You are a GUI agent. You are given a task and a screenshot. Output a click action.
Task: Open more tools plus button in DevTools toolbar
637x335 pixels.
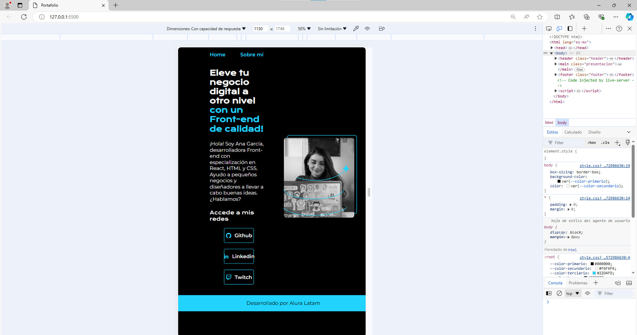[x=584, y=28]
